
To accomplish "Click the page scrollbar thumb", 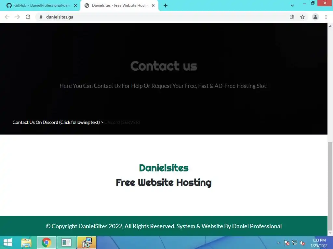I will coord(330,186).
